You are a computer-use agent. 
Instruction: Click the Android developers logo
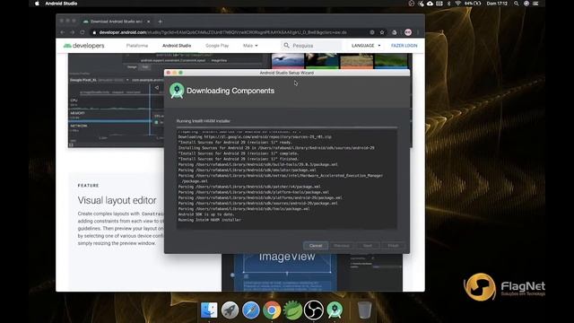pos(83,46)
